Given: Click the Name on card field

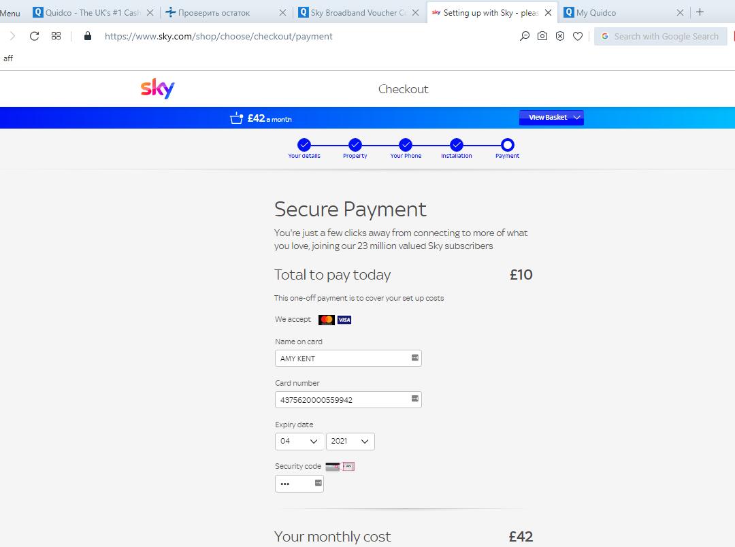Looking at the screenshot, I should click(x=342, y=359).
